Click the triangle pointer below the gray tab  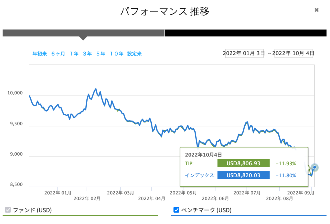click(83, 38)
